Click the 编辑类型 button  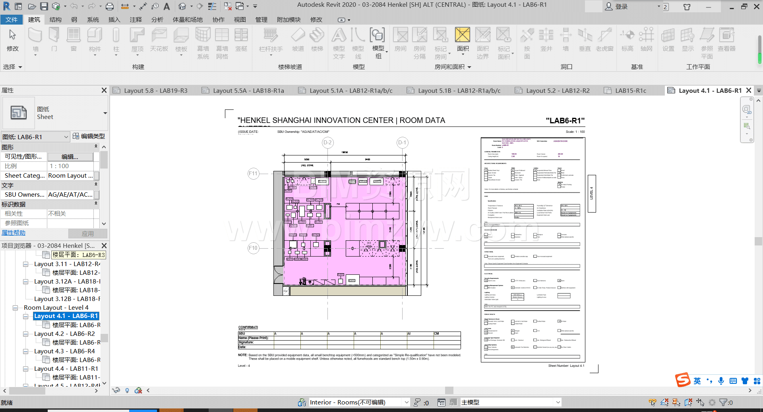[89, 136]
